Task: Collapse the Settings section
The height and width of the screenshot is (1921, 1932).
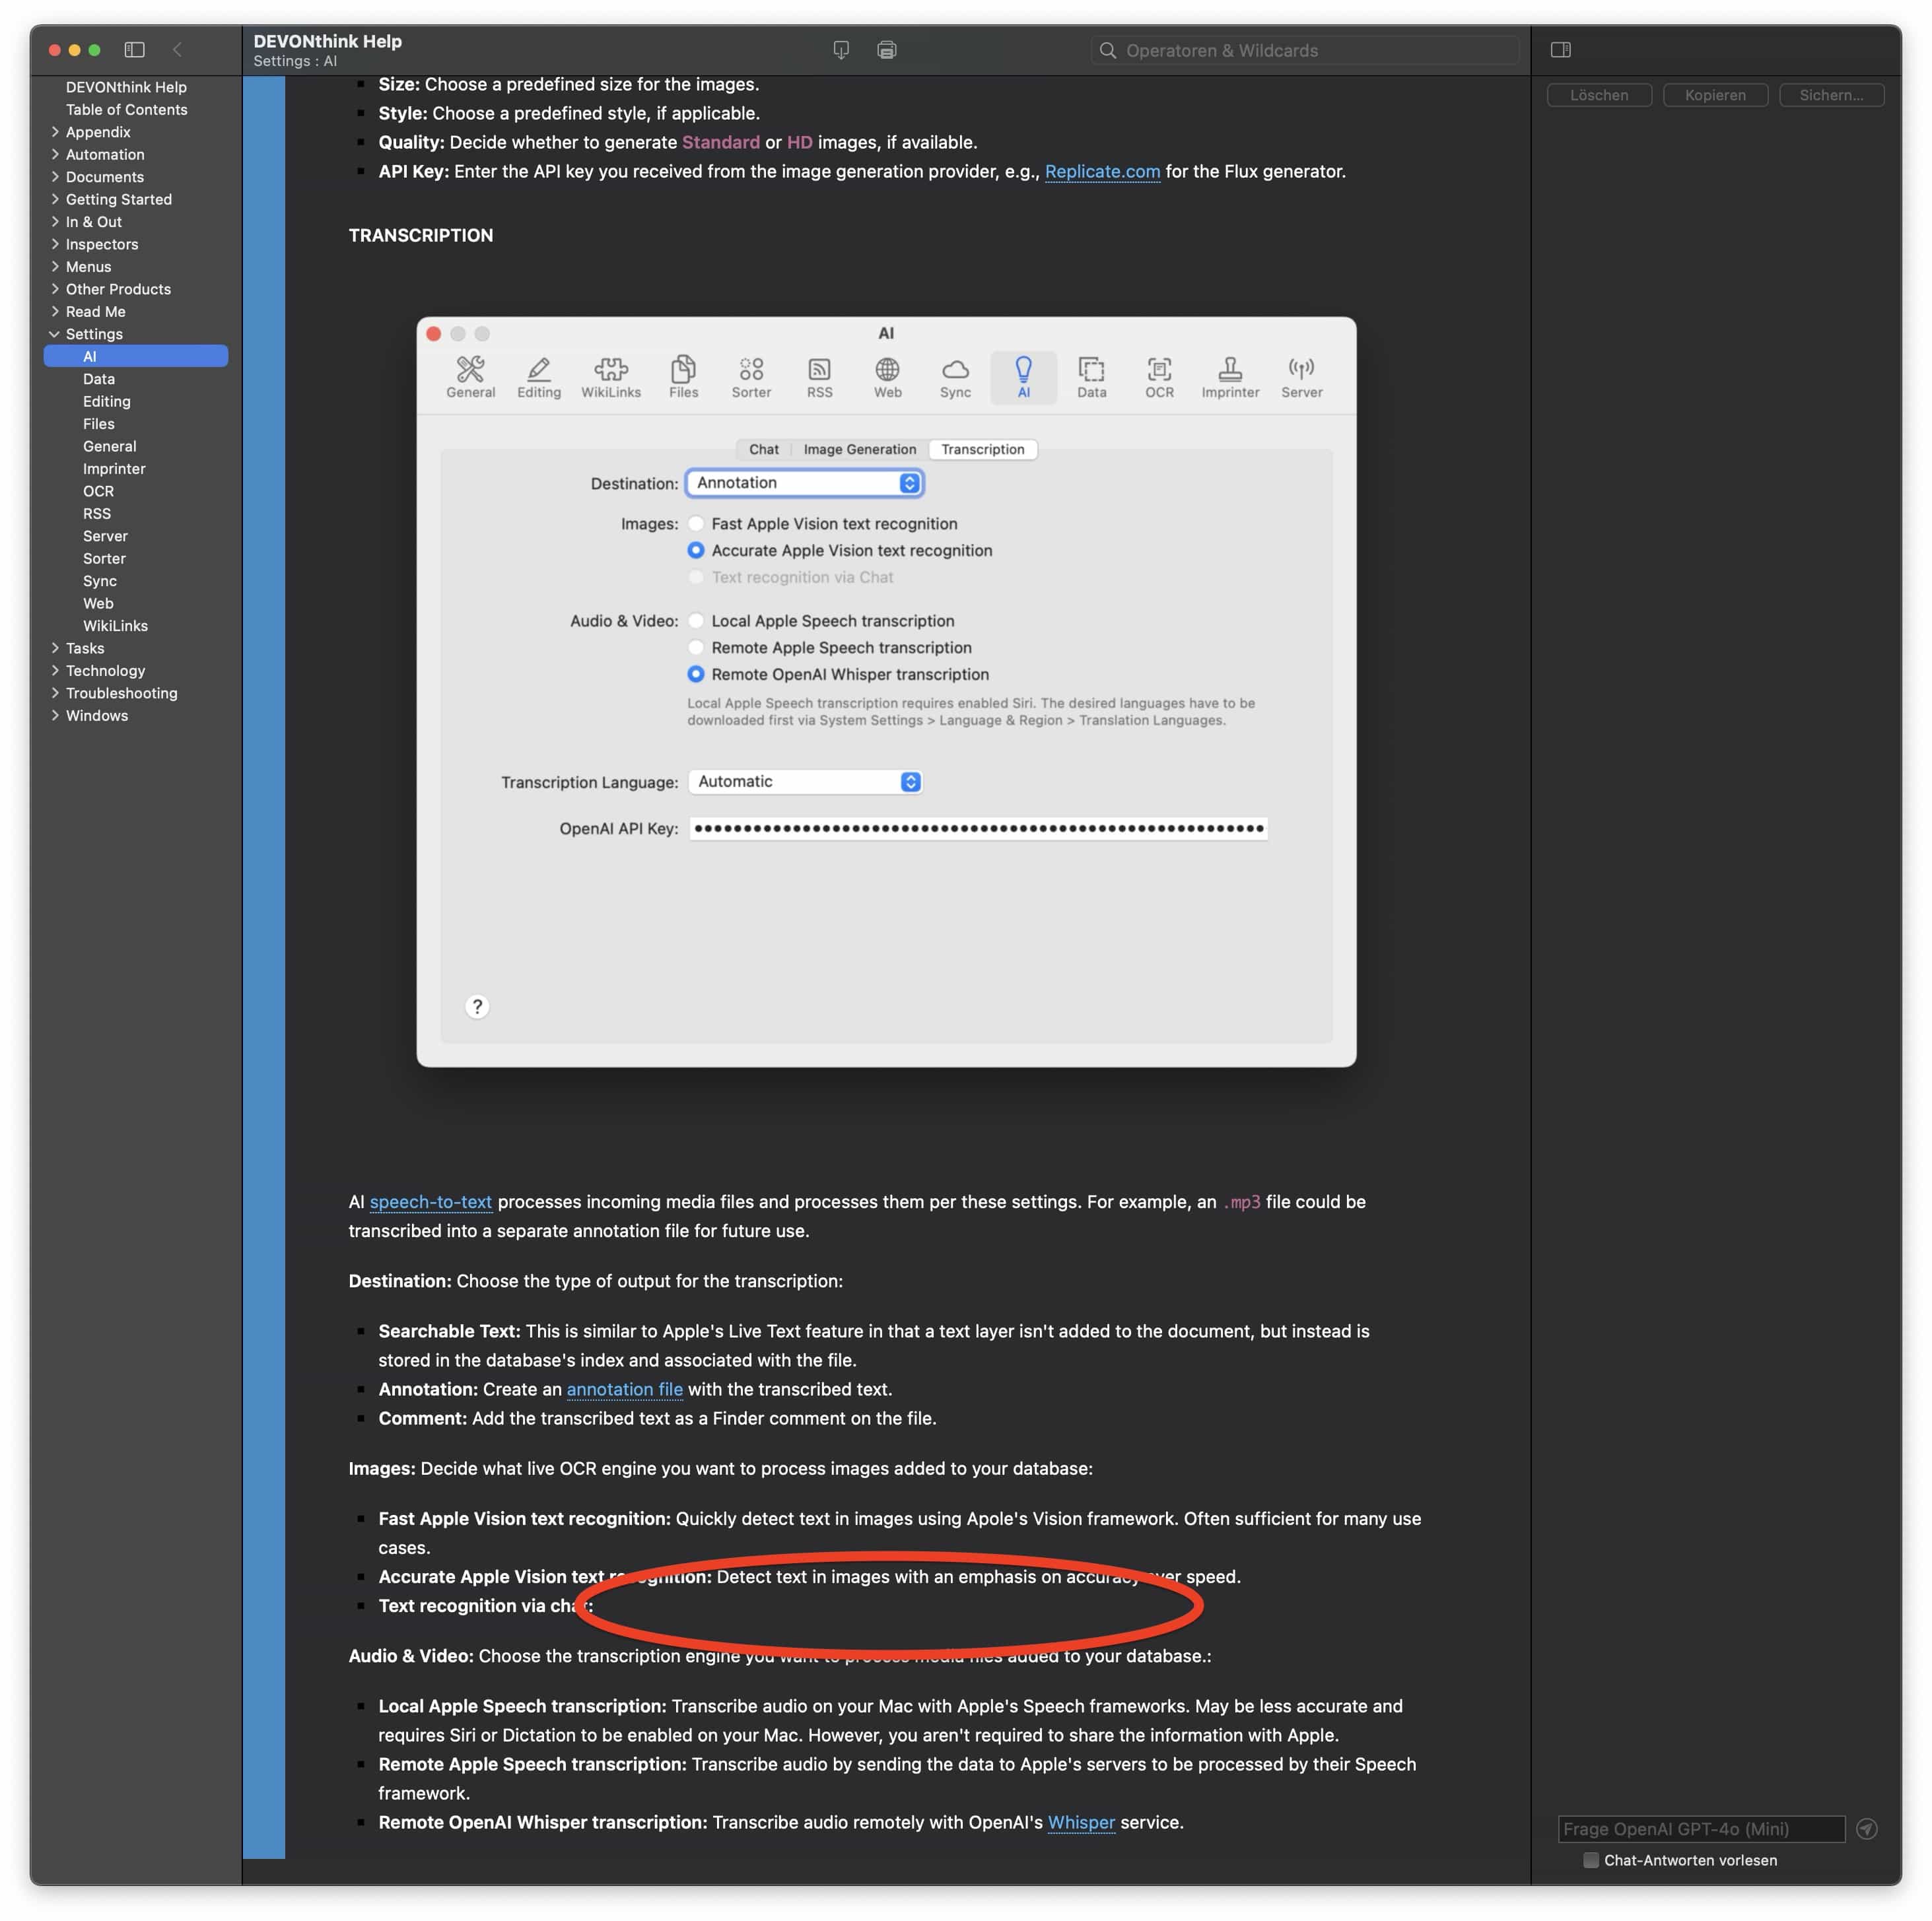Action: (x=55, y=334)
